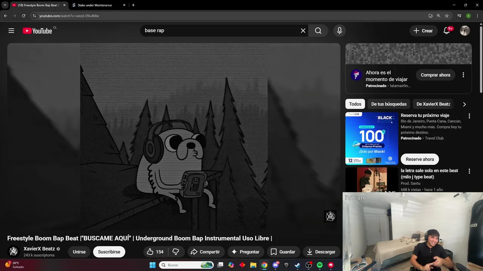Close the Stake under Maintenance tab

[x=125, y=5]
